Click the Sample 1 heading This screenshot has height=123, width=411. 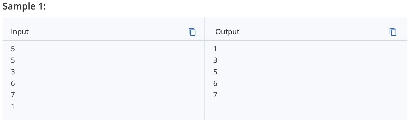[24, 6]
